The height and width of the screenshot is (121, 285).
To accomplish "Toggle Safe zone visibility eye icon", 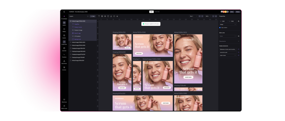I will click(239, 36).
